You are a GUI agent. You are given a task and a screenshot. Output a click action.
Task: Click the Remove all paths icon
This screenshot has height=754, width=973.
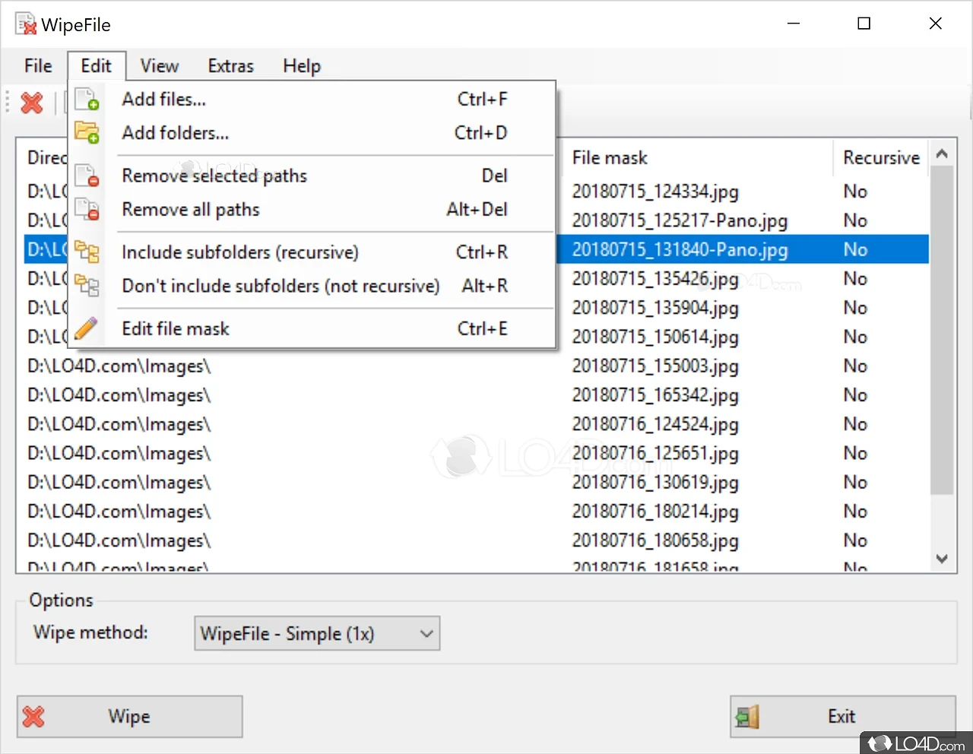click(87, 209)
